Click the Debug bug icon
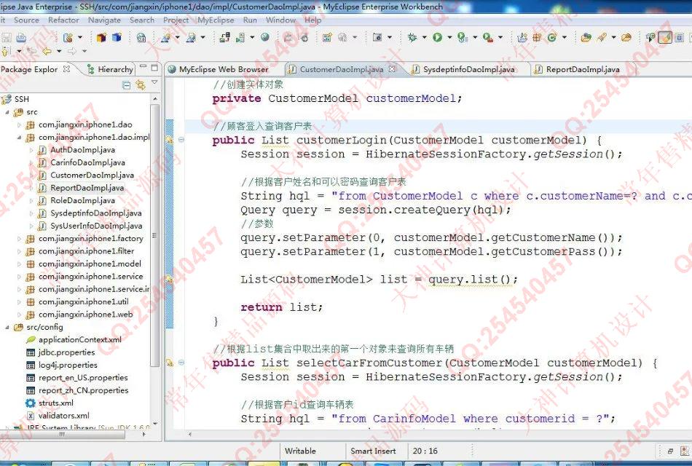 (412, 38)
